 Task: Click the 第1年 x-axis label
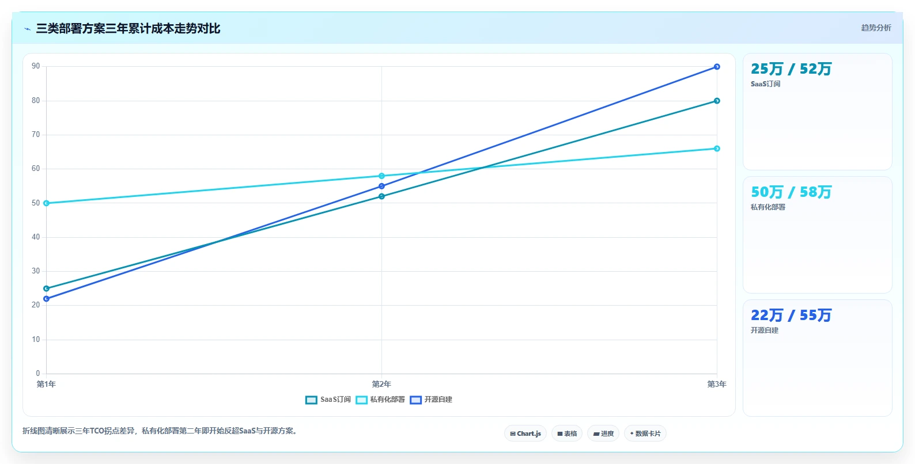click(x=46, y=384)
